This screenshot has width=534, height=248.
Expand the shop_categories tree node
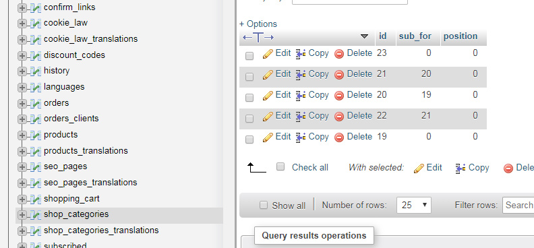point(22,215)
